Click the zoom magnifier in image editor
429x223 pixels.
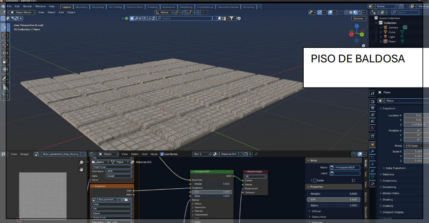click(81, 162)
